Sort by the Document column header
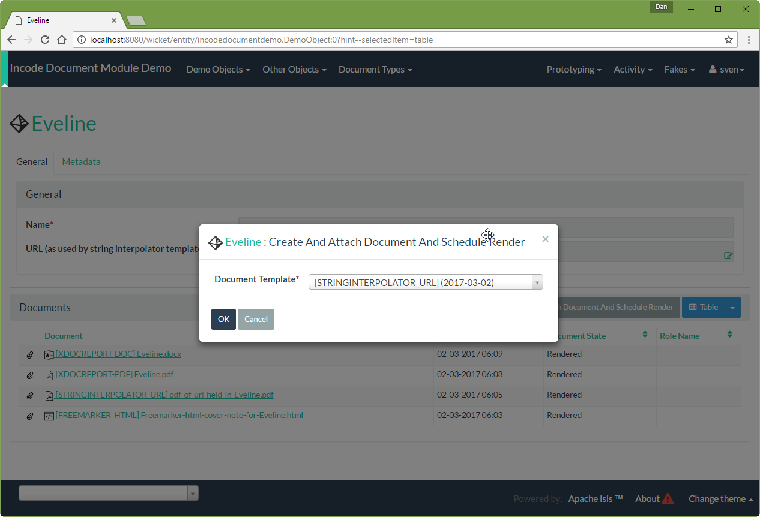This screenshot has height=517, width=760. 64,336
